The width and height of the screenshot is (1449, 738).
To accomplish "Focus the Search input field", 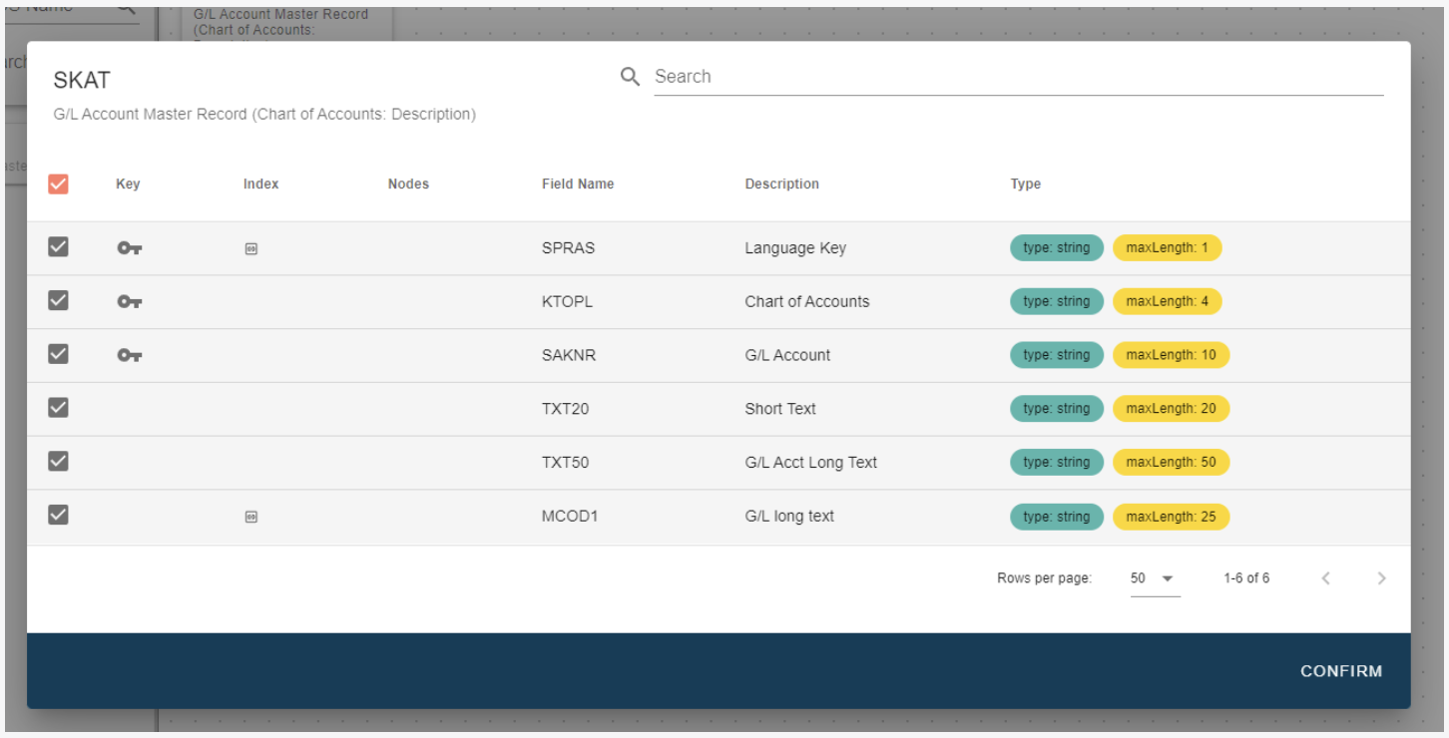I will tap(1018, 77).
